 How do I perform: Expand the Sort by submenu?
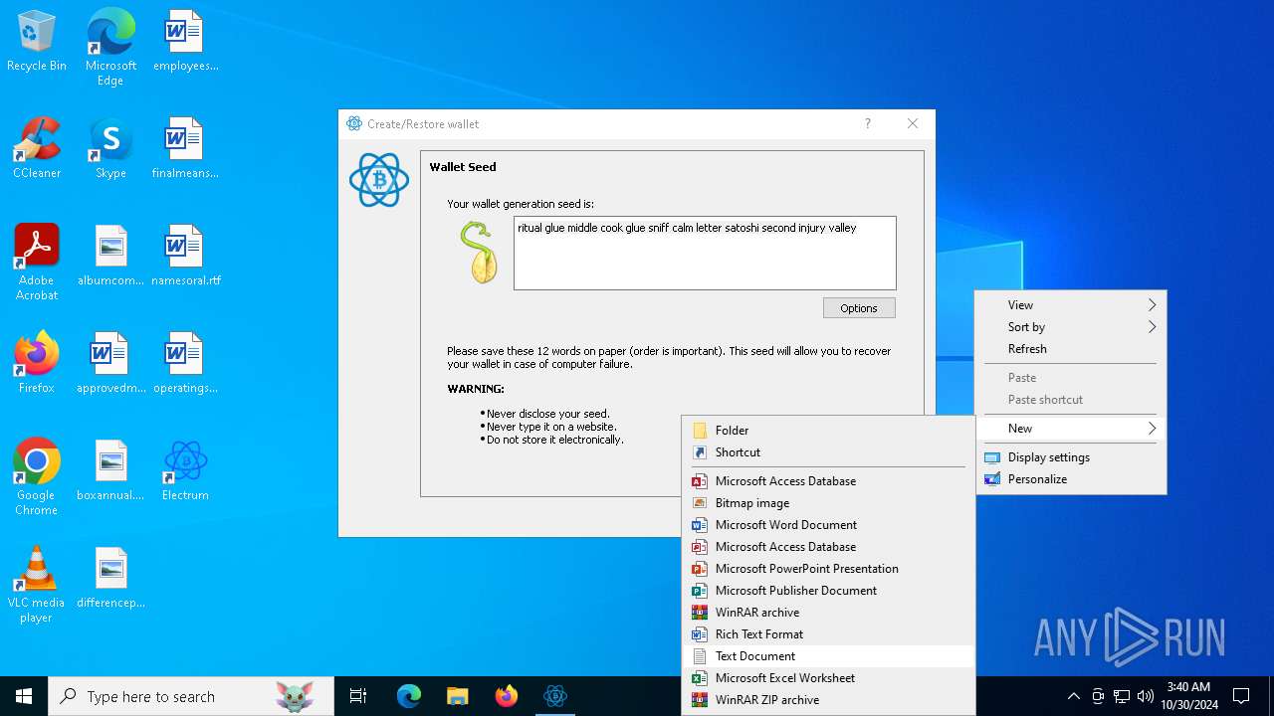[1070, 327]
